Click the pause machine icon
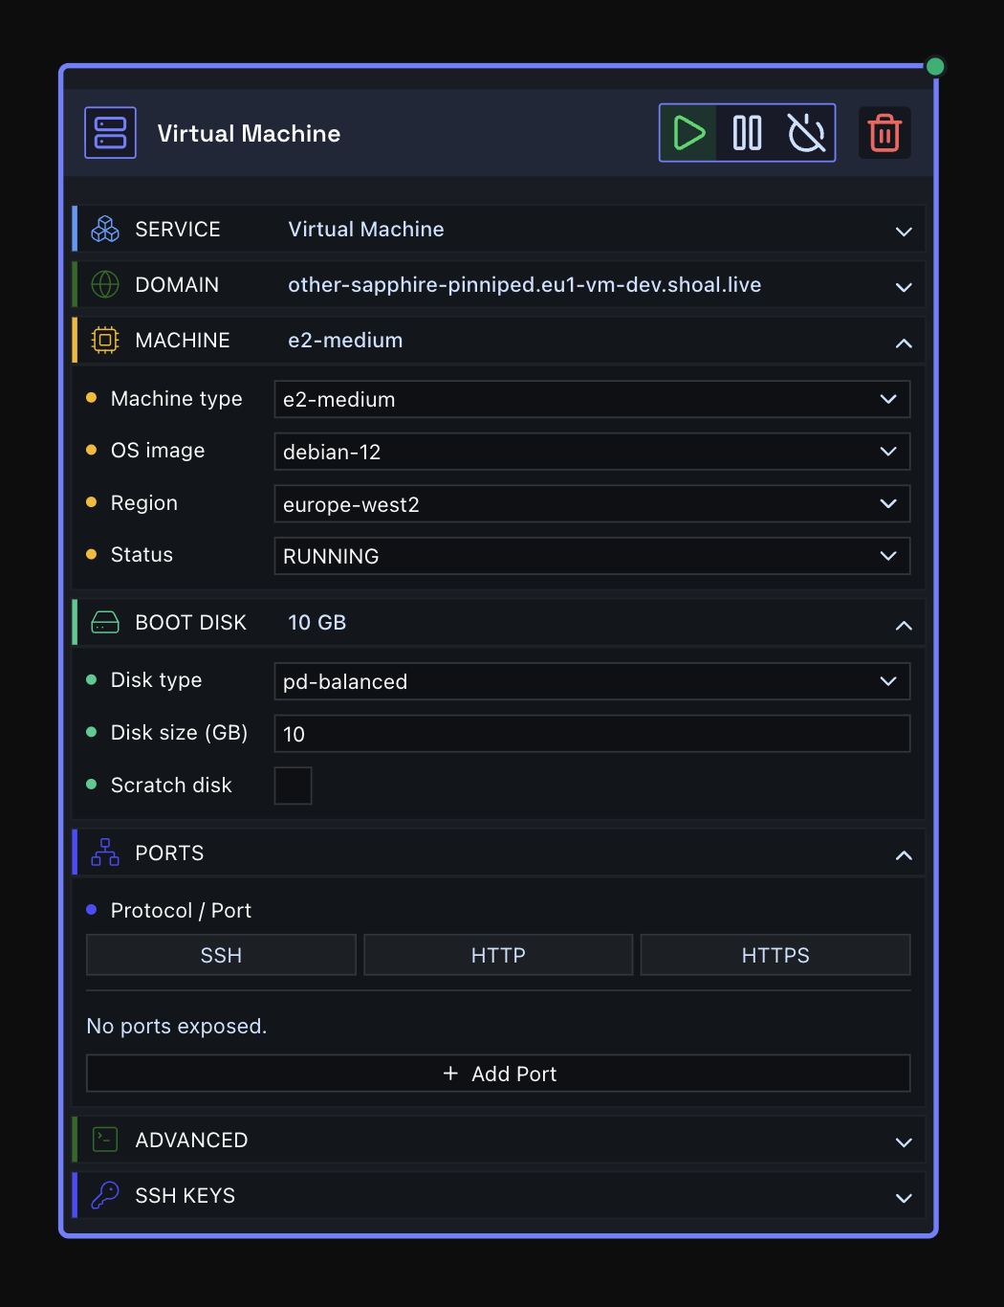 tap(747, 133)
